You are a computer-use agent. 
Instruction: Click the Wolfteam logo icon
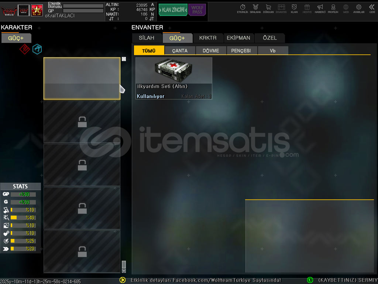coord(9,10)
